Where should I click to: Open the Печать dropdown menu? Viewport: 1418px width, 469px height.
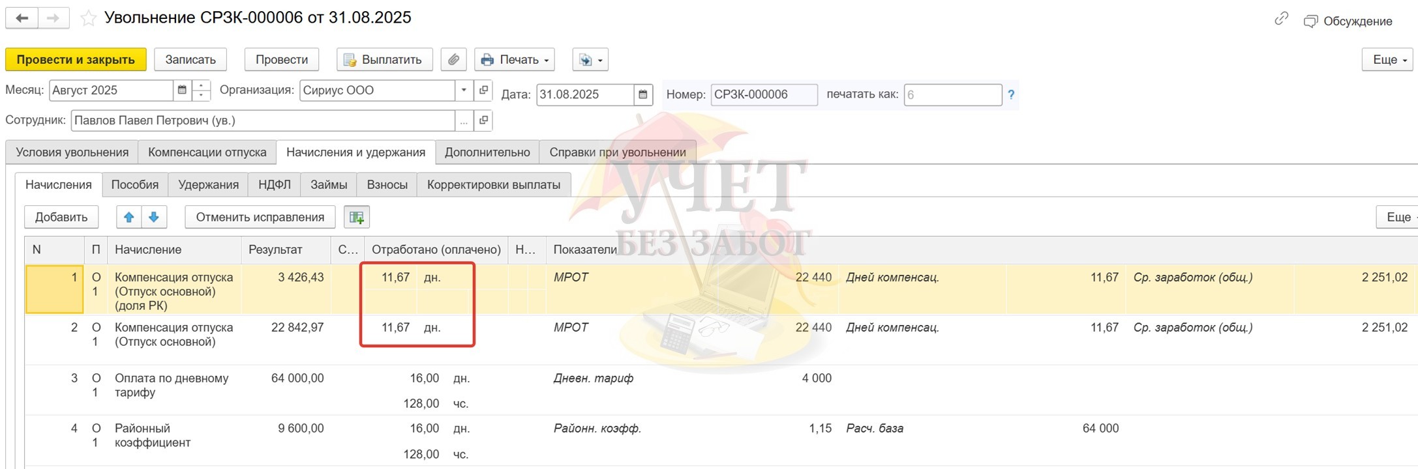(x=515, y=60)
